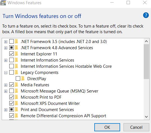Confirm changes with the OK button
Viewport: 151px width, 133px height.
pos(107,127)
